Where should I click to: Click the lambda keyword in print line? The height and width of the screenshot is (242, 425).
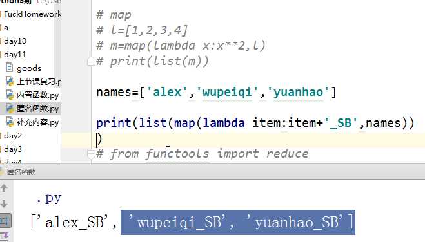(224, 123)
